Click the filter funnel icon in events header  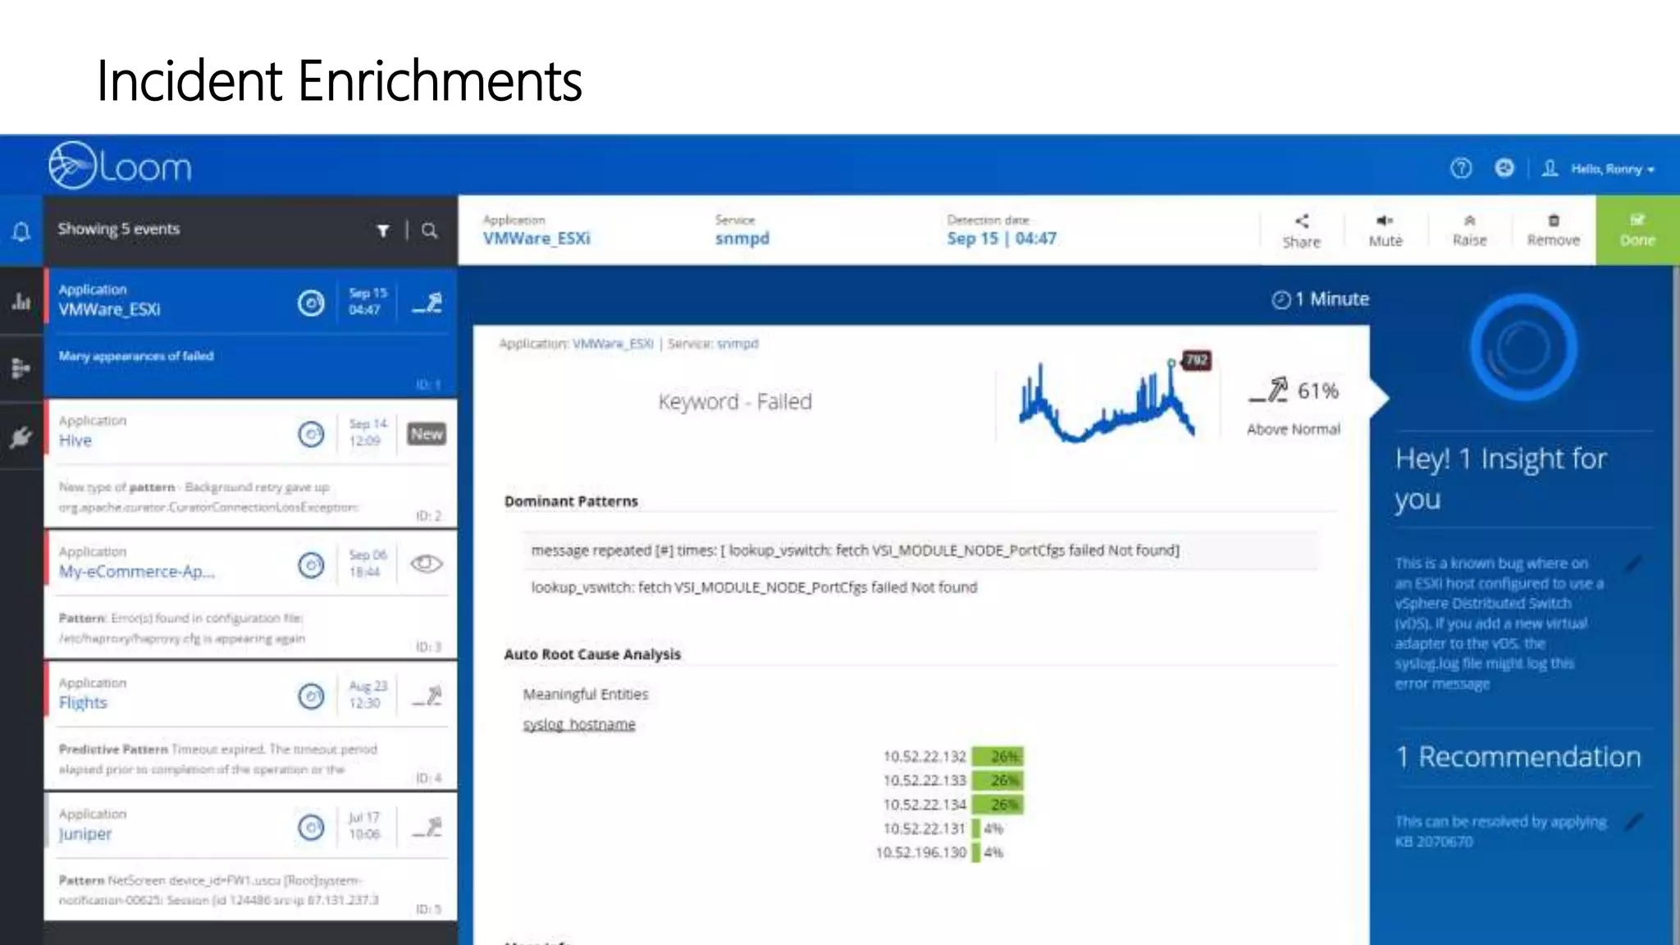(383, 231)
